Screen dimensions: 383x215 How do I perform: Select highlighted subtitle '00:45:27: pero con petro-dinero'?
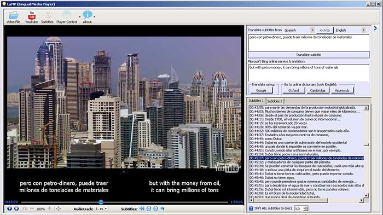coord(306,158)
